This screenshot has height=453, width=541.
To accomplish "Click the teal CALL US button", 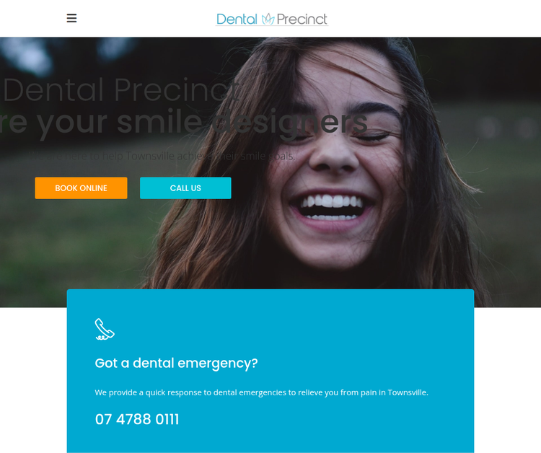I will [185, 188].
